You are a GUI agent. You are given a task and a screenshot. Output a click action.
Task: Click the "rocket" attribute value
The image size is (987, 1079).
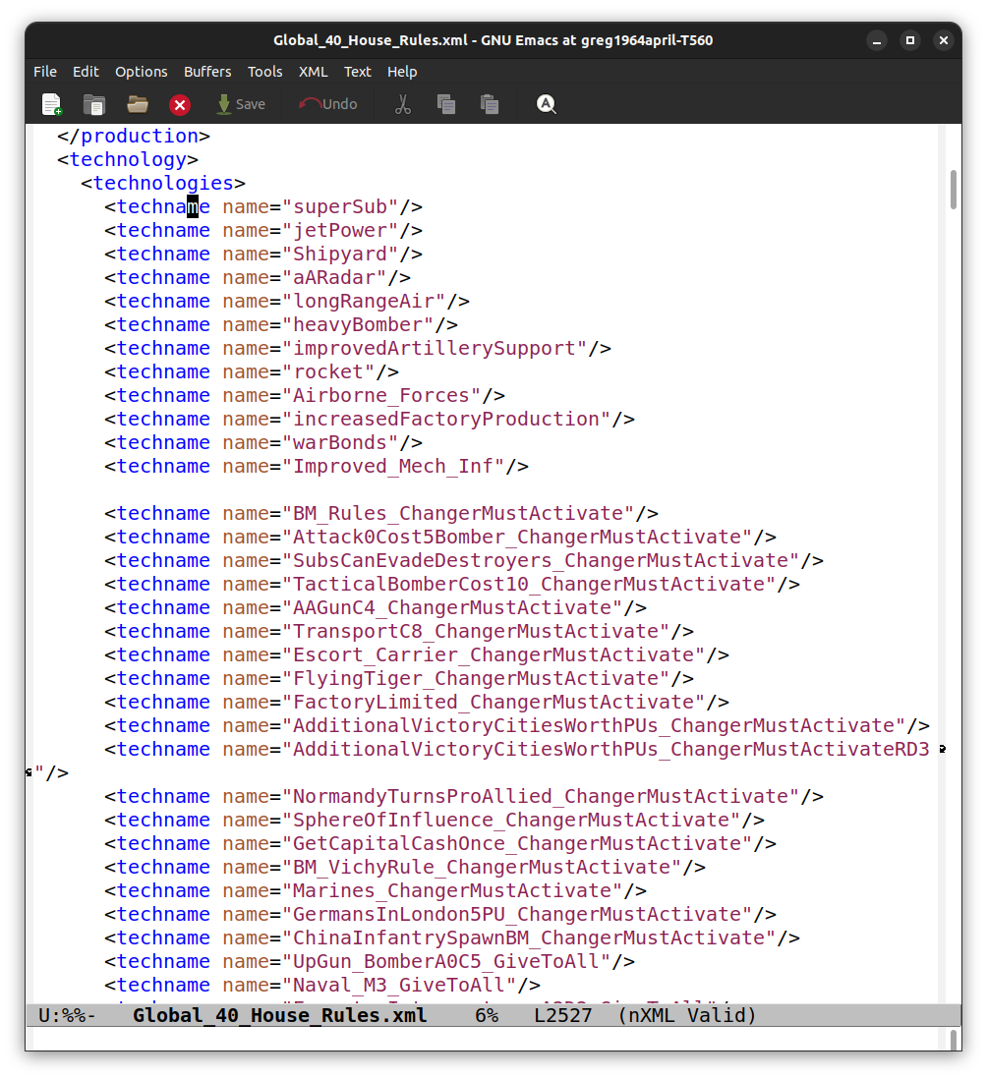click(x=328, y=371)
